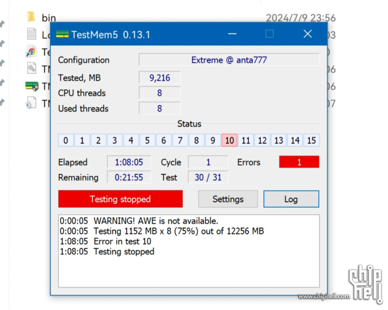This screenshot has height=310, width=388.
Task: Click the Cycle value field
Action: [208, 162]
